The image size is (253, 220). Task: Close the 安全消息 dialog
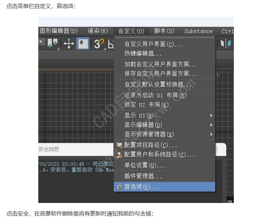click(x=216, y=149)
